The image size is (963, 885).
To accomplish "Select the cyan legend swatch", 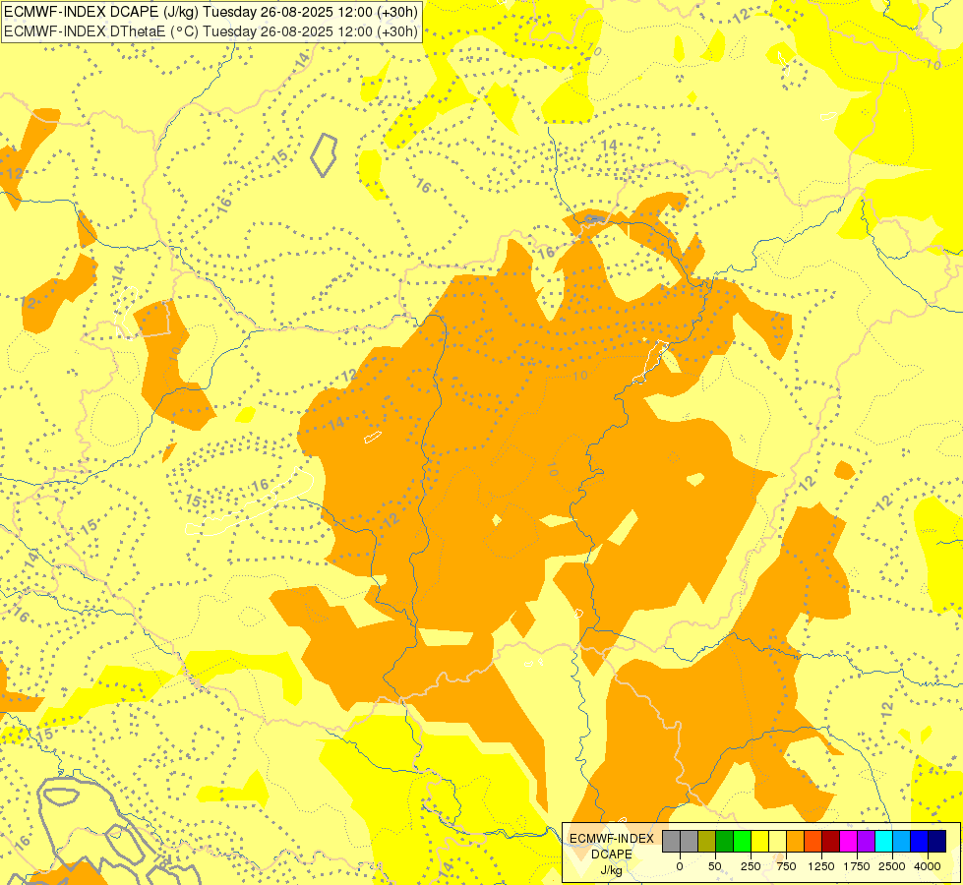I will point(883,841).
